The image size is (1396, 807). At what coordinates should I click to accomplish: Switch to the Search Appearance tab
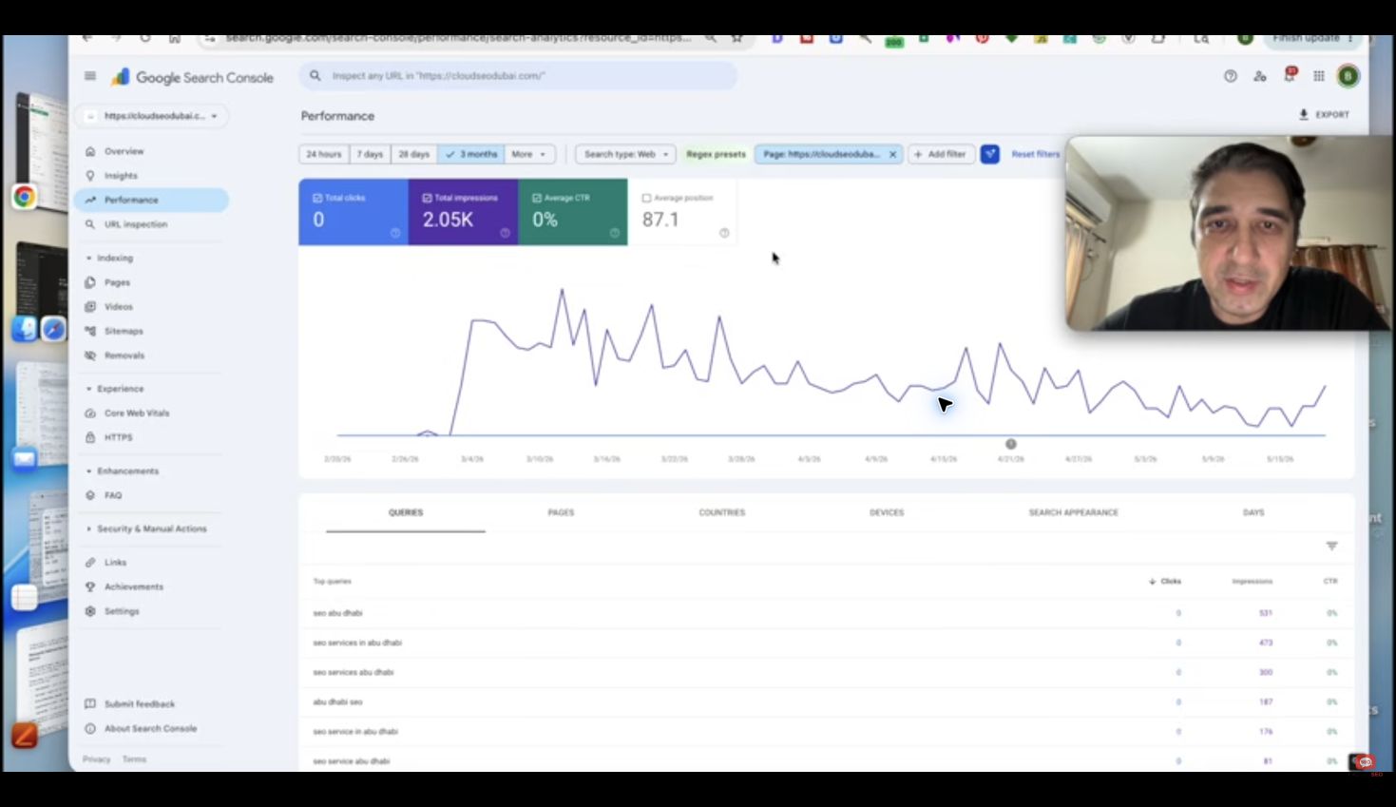tap(1073, 512)
